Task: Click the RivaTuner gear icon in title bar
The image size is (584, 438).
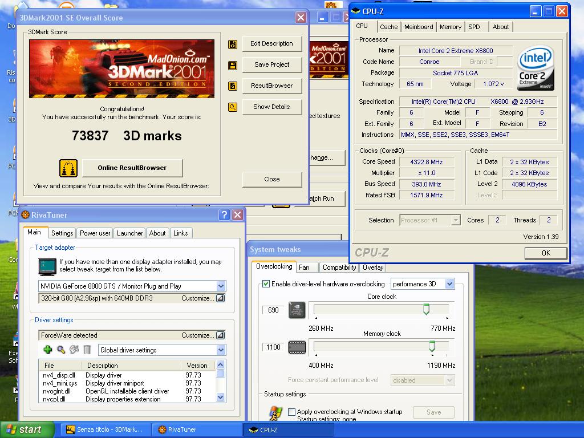Action: [25, 214]
